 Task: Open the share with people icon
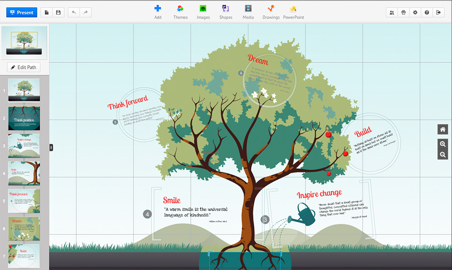point(392,13)
